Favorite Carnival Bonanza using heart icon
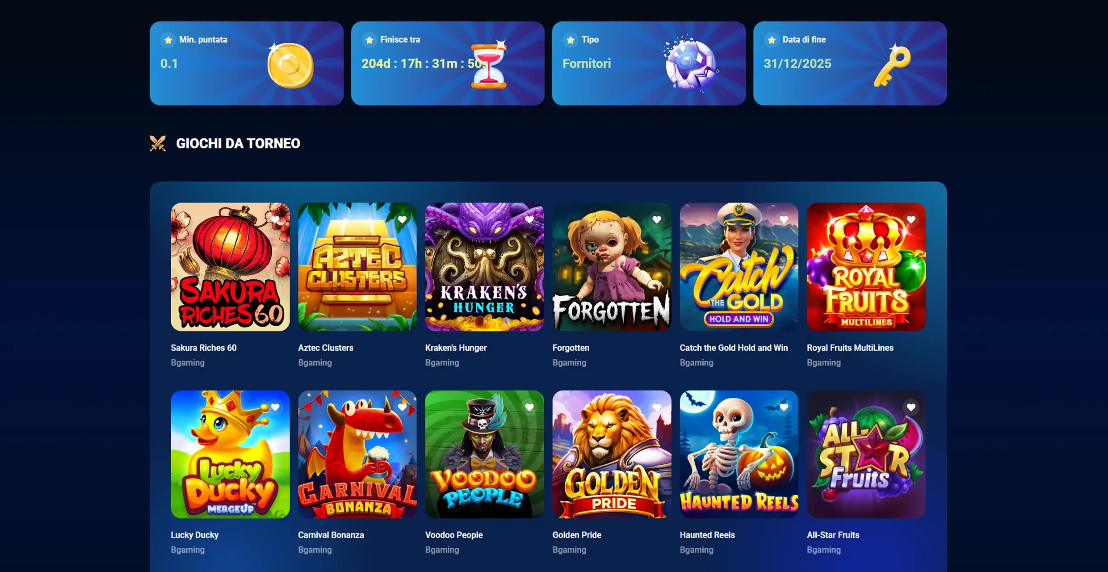 [x=402, y=407]
